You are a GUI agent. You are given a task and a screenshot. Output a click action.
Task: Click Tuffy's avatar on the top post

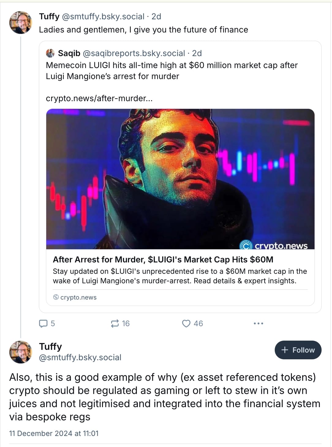pos(21,22)
